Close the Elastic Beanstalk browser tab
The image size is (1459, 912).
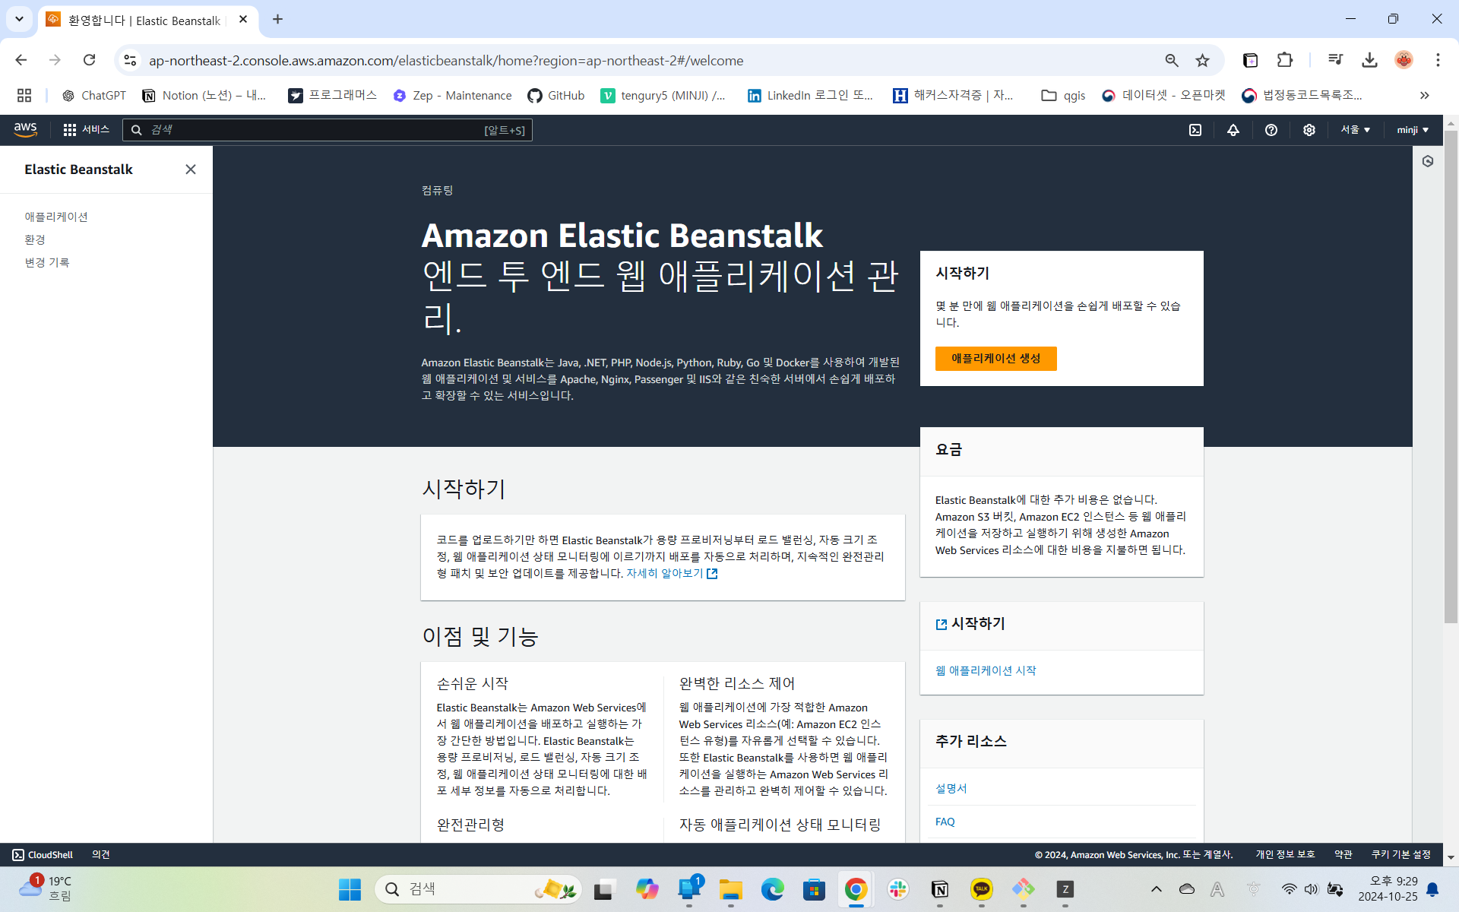pos(243,20)
